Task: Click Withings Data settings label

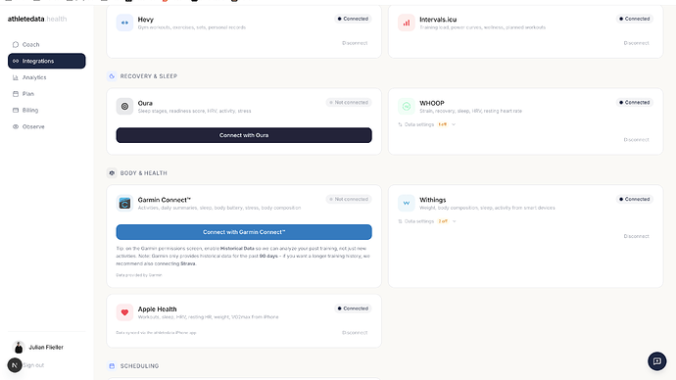Action: (419, 221)
